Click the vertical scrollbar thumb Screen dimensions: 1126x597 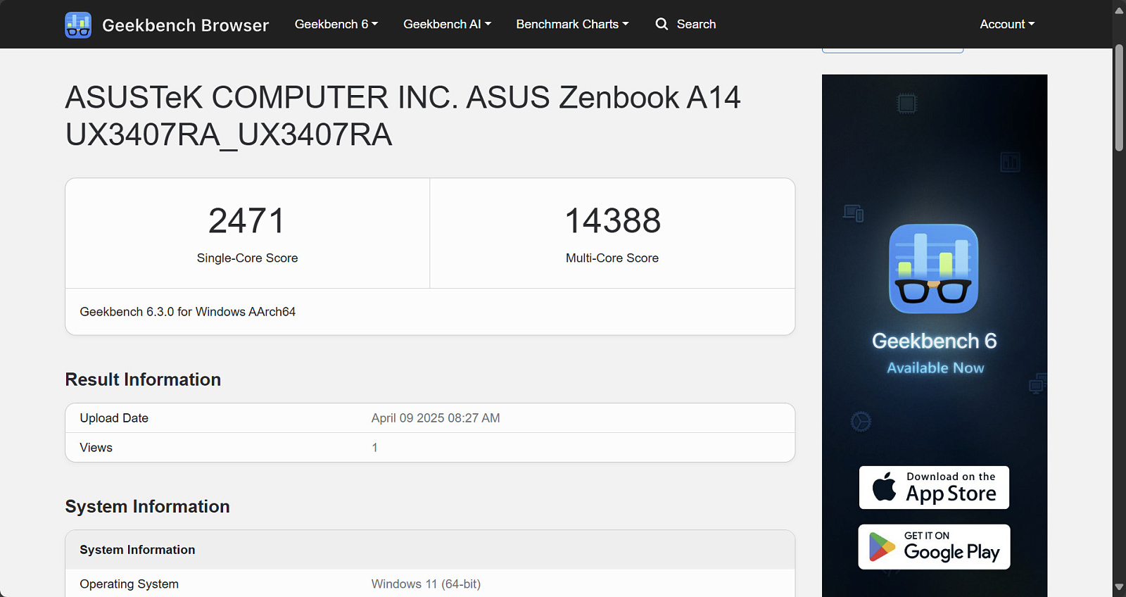(x=1119, y=98)
